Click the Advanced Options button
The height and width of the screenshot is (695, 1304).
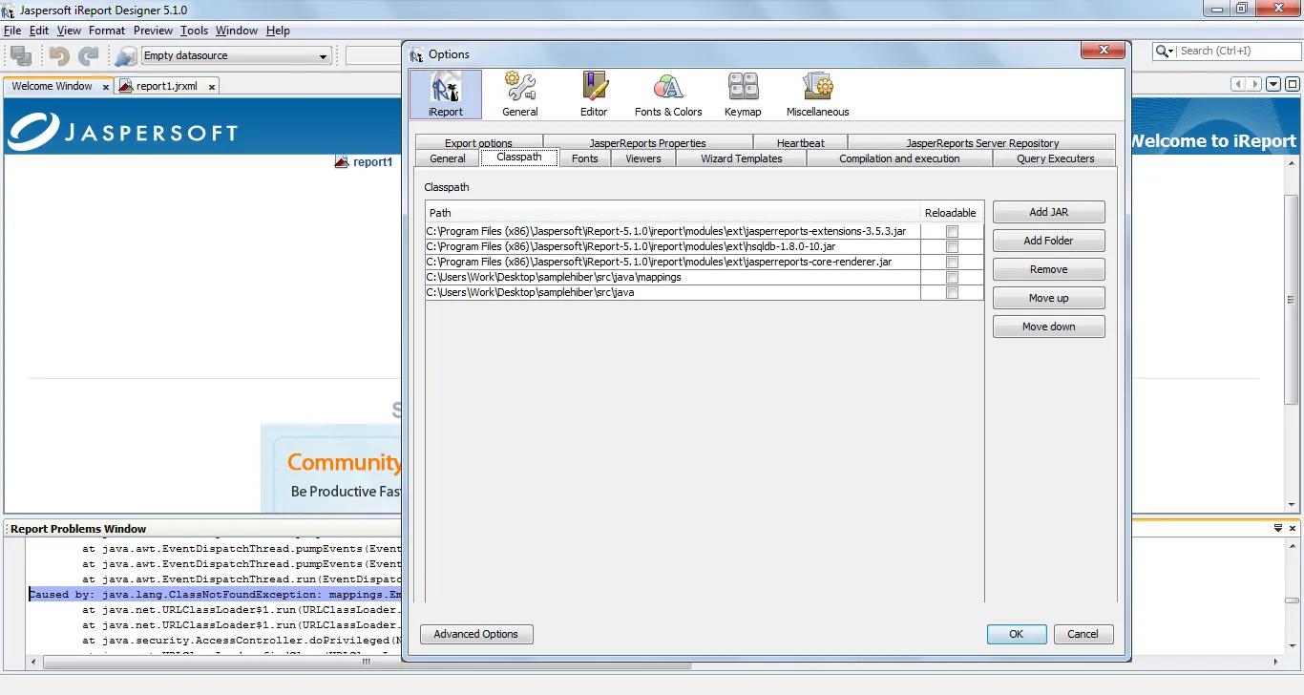point(476,634)
